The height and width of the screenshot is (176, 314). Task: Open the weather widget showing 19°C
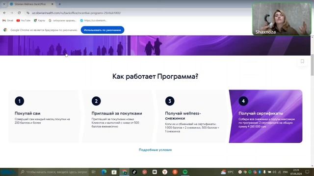227,172
